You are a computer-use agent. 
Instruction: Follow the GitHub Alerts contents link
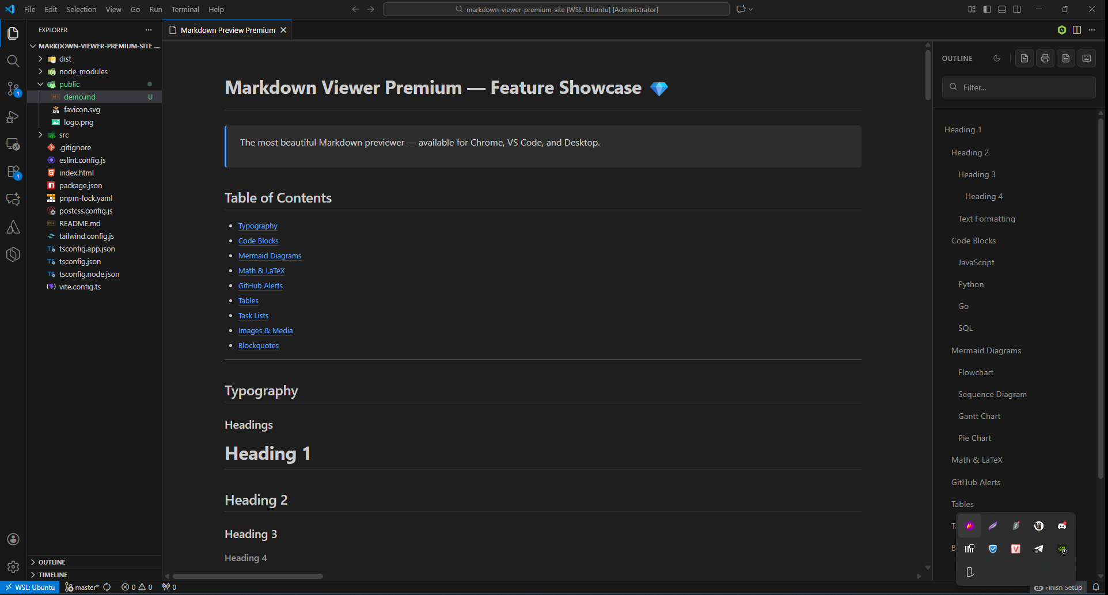260,286
